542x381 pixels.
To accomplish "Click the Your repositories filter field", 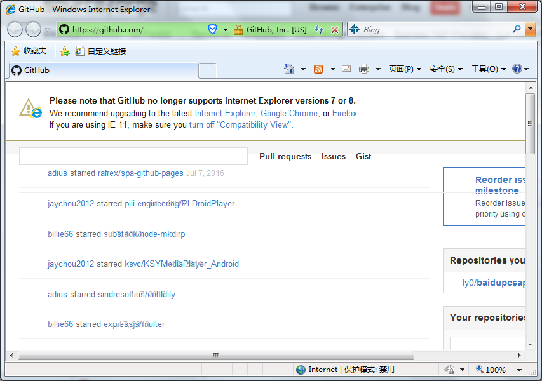I will click(487, 344).
